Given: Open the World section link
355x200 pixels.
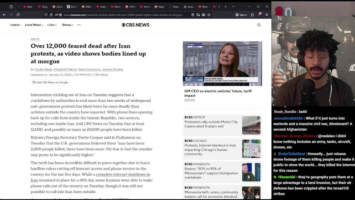Looking at the screenshot, I should (x=35, y=39).
